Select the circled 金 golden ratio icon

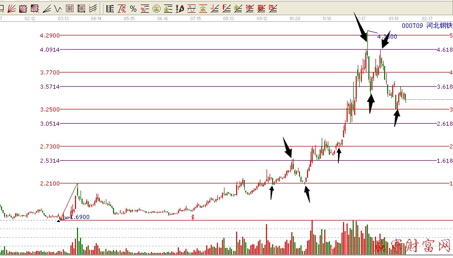click(x=156, y=8)
